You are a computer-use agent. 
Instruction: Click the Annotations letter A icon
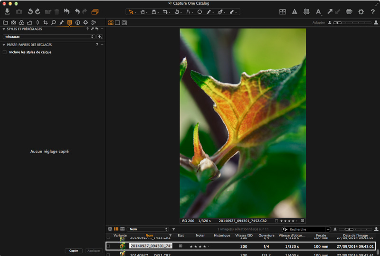[318, 11]
